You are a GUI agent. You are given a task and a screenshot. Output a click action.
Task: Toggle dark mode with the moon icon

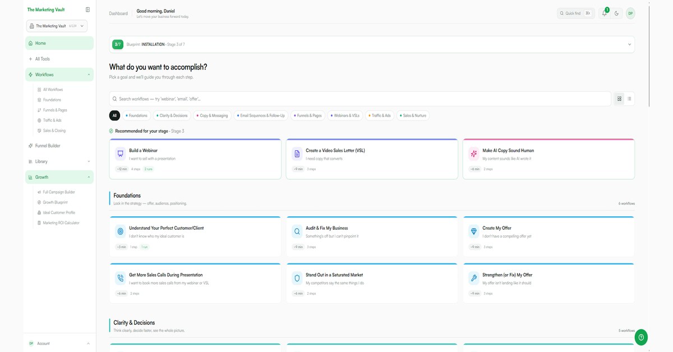point(617,13)
